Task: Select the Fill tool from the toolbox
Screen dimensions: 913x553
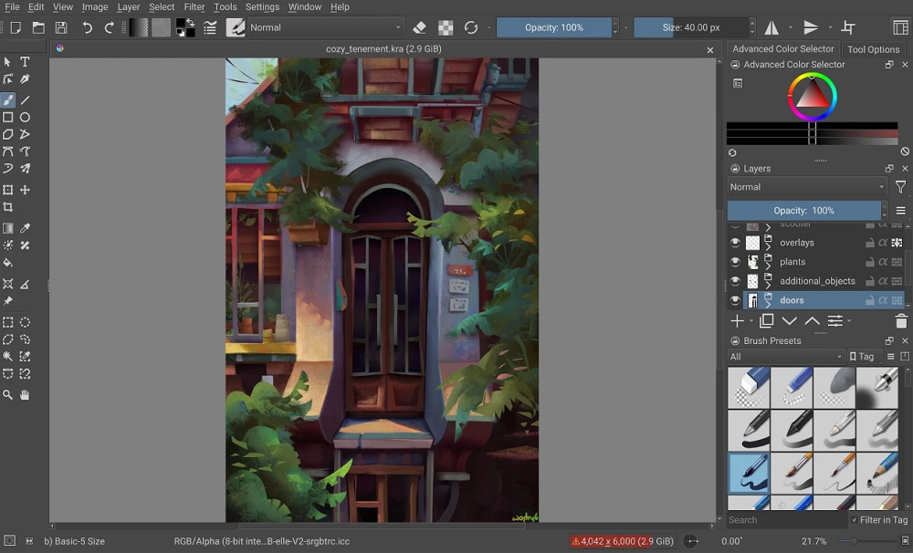Action: (x=7, y=262)
